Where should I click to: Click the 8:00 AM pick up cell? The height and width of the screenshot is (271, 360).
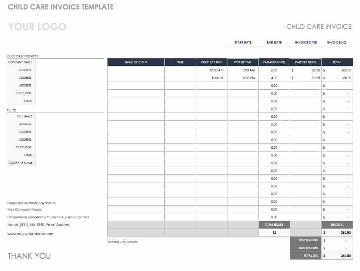click(243, 70)
